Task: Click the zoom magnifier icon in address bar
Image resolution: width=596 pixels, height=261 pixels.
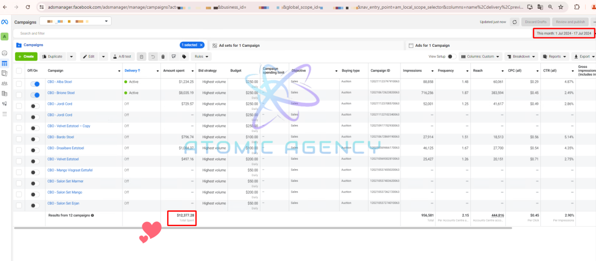Action: click(x=550, y=7)
